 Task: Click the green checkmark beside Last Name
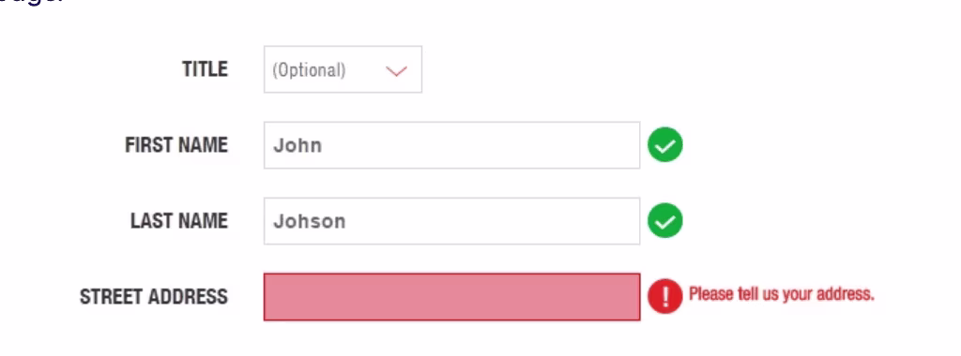coord(665,221)
